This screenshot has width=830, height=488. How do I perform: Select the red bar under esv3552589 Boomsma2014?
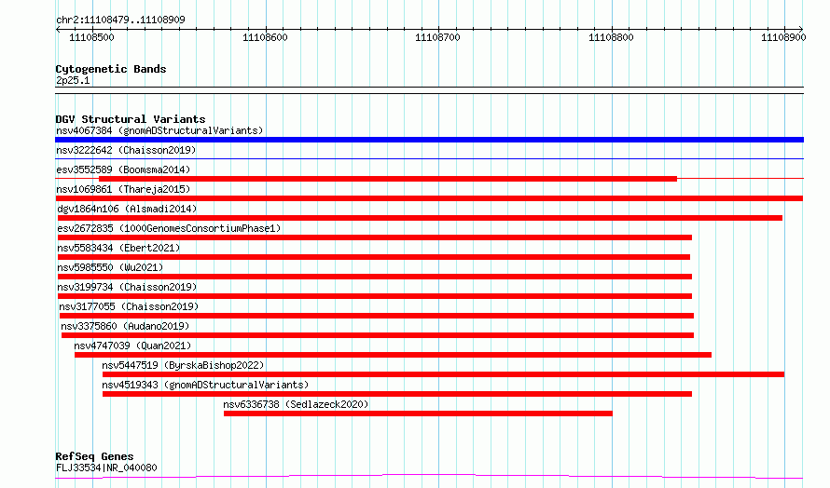pos(387,179)
